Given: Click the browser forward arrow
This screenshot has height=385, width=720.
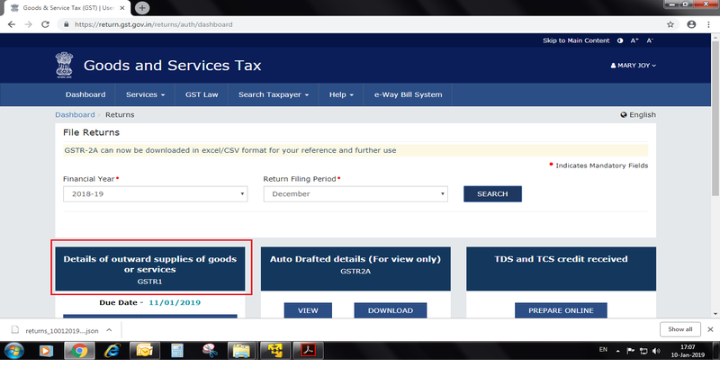Looking at the screenshot, I should [29, 24].
